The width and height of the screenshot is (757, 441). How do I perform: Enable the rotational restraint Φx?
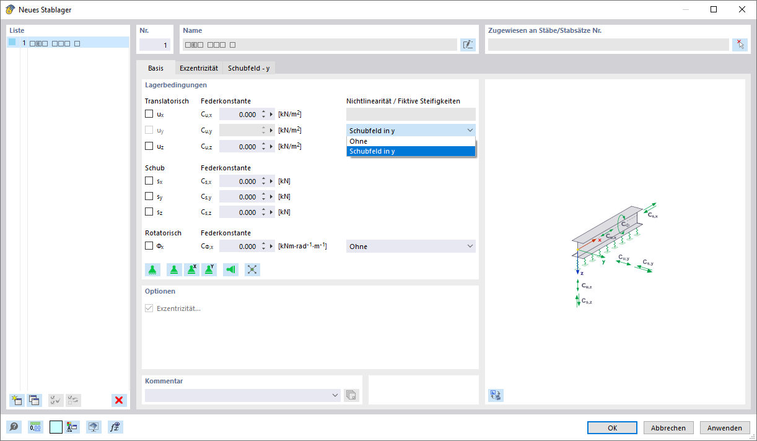149,245
